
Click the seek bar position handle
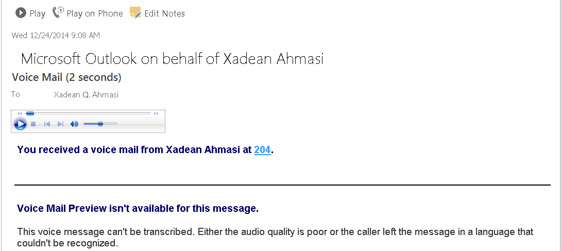click(30, 113)
